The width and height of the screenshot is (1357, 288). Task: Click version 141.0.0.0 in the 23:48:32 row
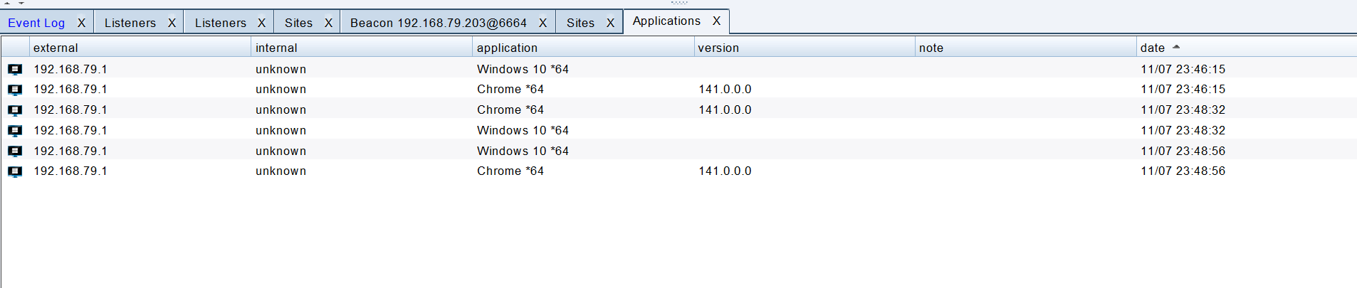tap(725, 110)
